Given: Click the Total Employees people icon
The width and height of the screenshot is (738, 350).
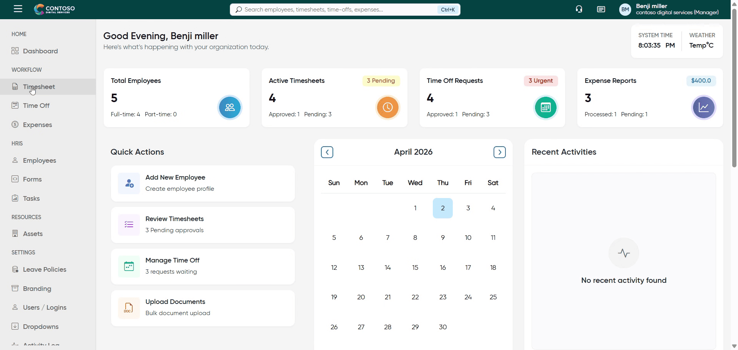Looking at the screenshot, I should click(x=230, y=107).
